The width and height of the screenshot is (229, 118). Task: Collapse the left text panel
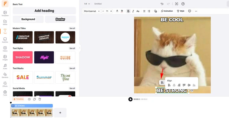(80, 48)
